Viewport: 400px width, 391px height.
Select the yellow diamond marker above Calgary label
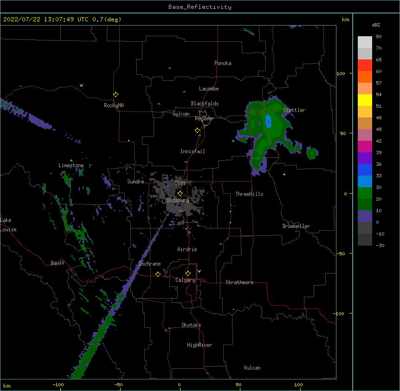(188, 274)
